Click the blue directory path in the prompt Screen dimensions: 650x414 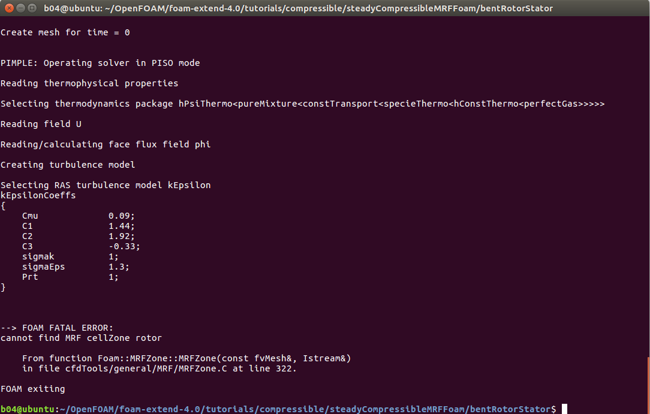click(x=305, y=409)
